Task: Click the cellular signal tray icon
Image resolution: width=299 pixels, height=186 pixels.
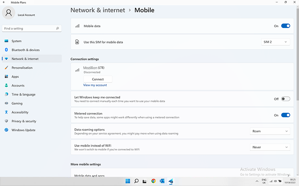Action: [x=271, y=181]
